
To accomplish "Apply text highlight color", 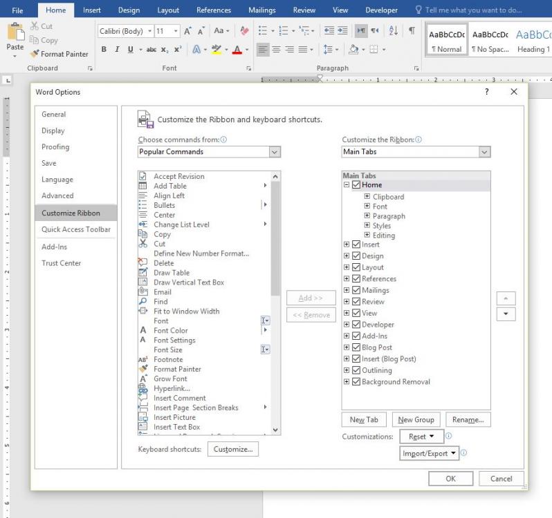I will (217, 50).
